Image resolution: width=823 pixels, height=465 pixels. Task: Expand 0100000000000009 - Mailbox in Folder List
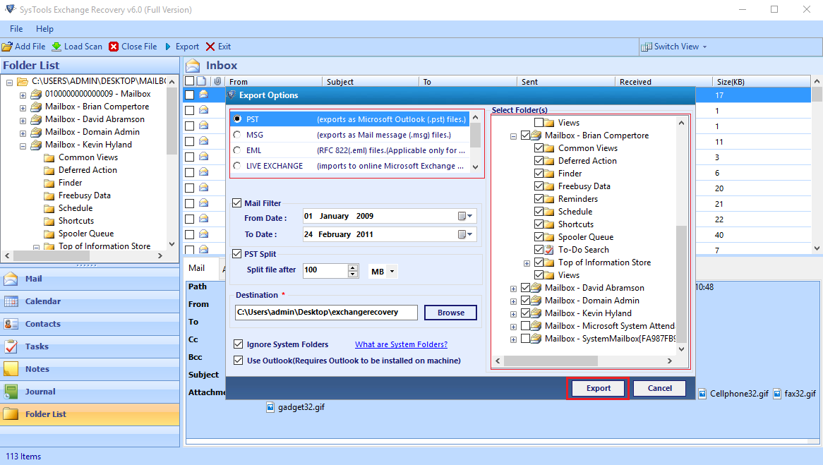tap(23, 95)
